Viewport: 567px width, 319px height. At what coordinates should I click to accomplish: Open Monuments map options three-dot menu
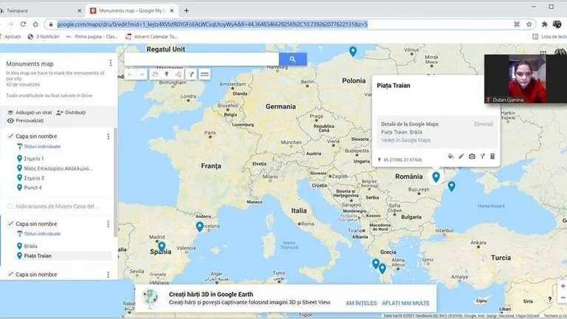[111, 64]
